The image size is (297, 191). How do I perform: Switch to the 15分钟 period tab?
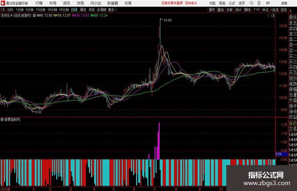pyautogui.click(x=40, y=10)
